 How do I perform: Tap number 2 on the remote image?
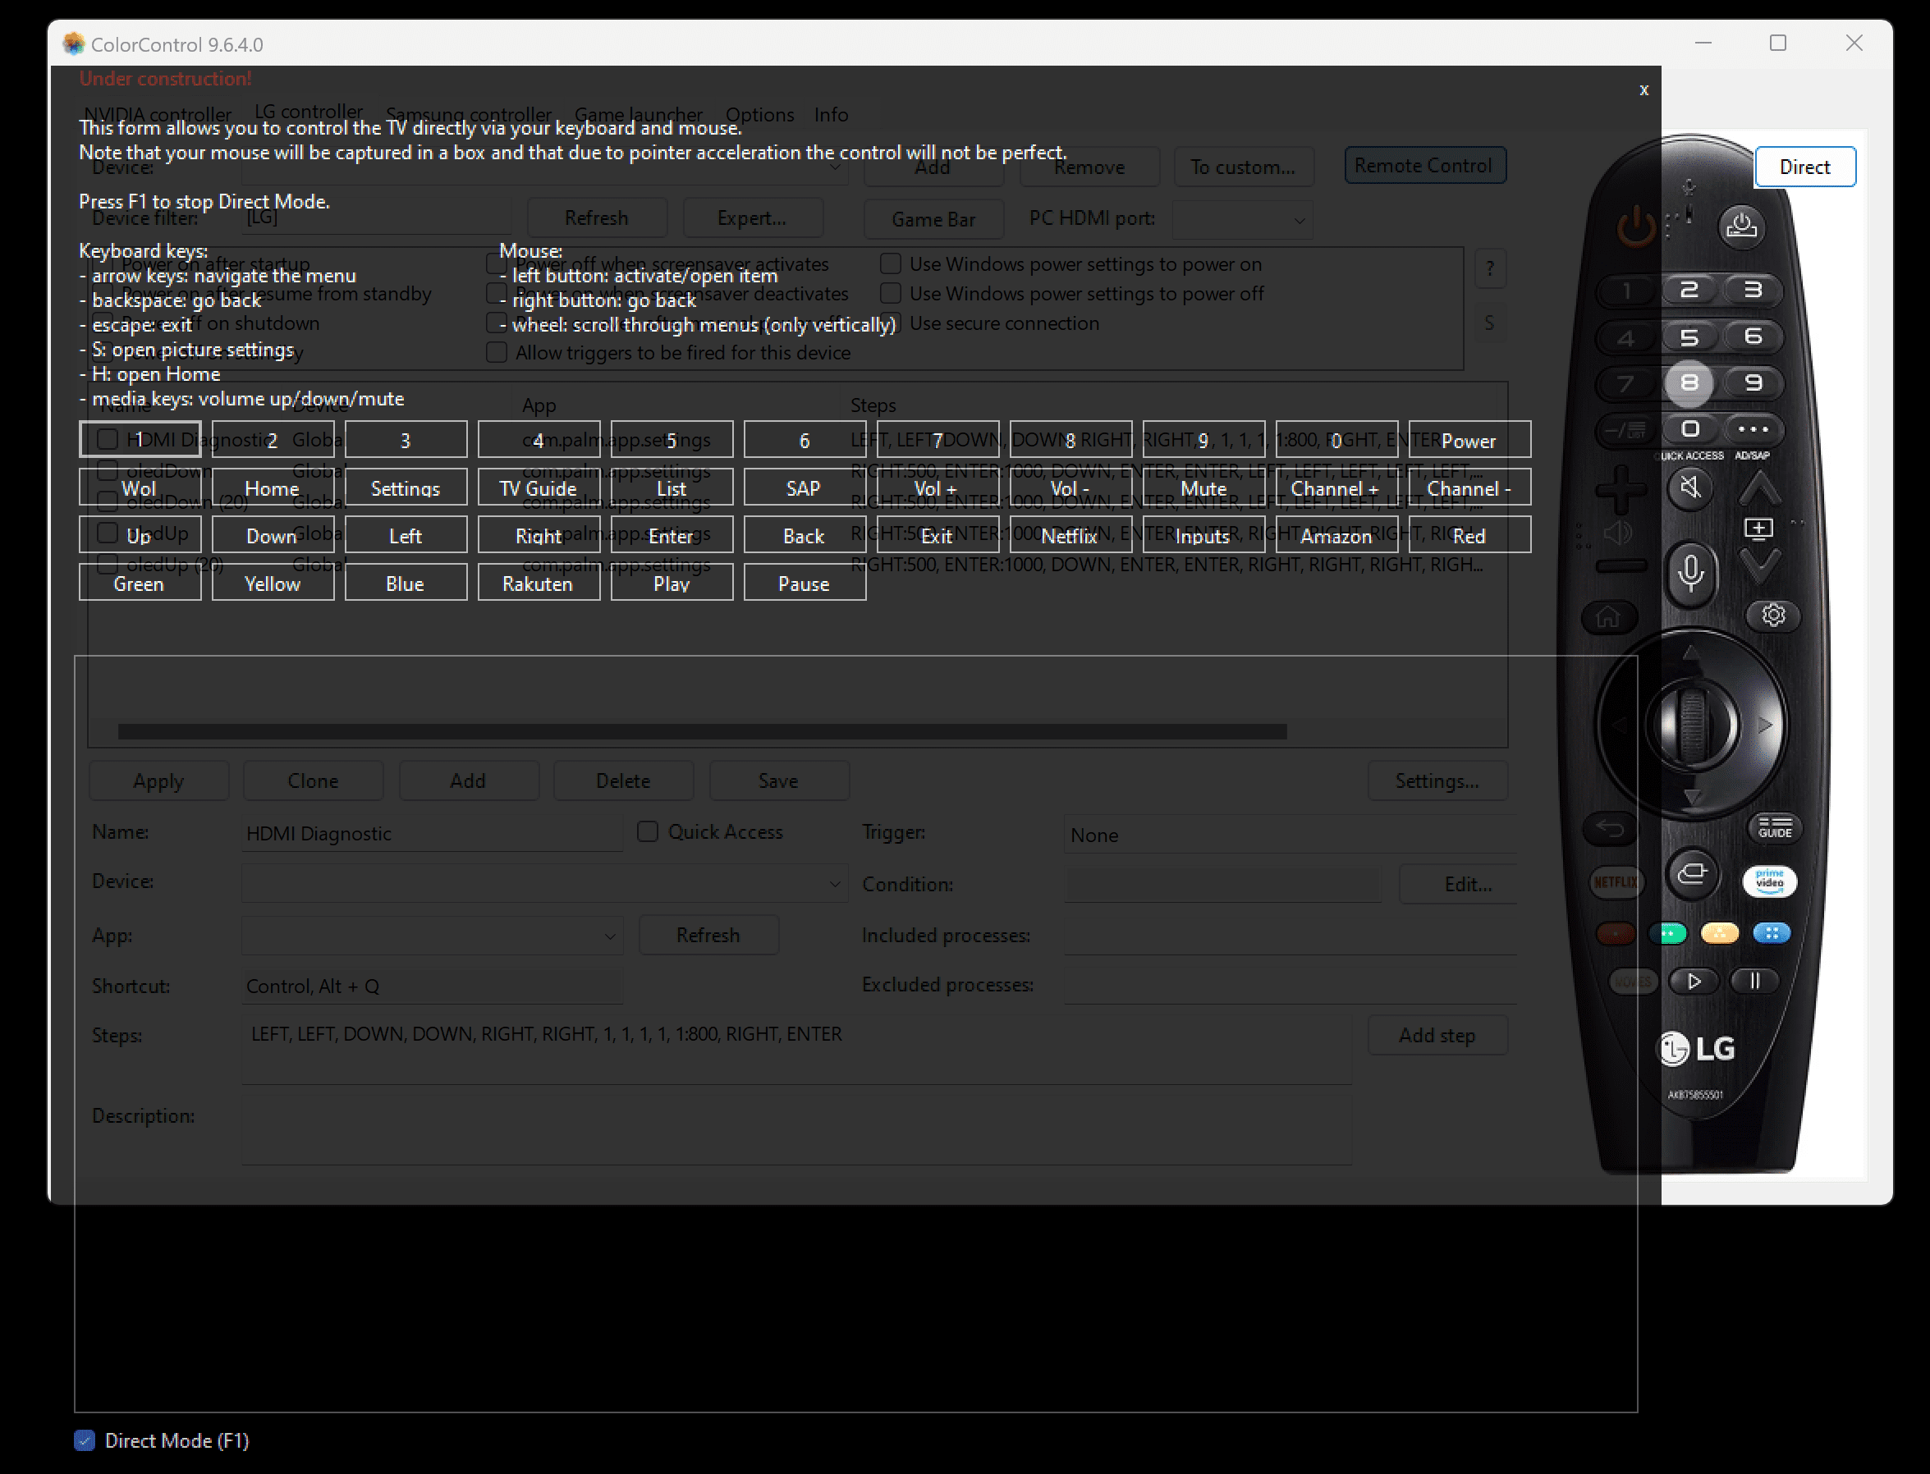(x=1689, y=290)
